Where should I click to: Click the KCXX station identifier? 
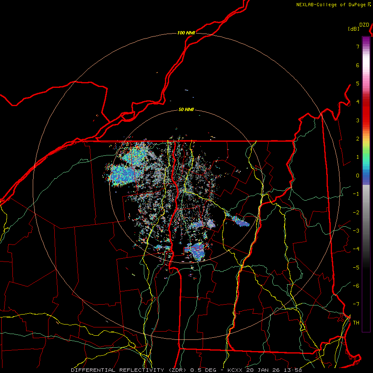coord(235,370)
